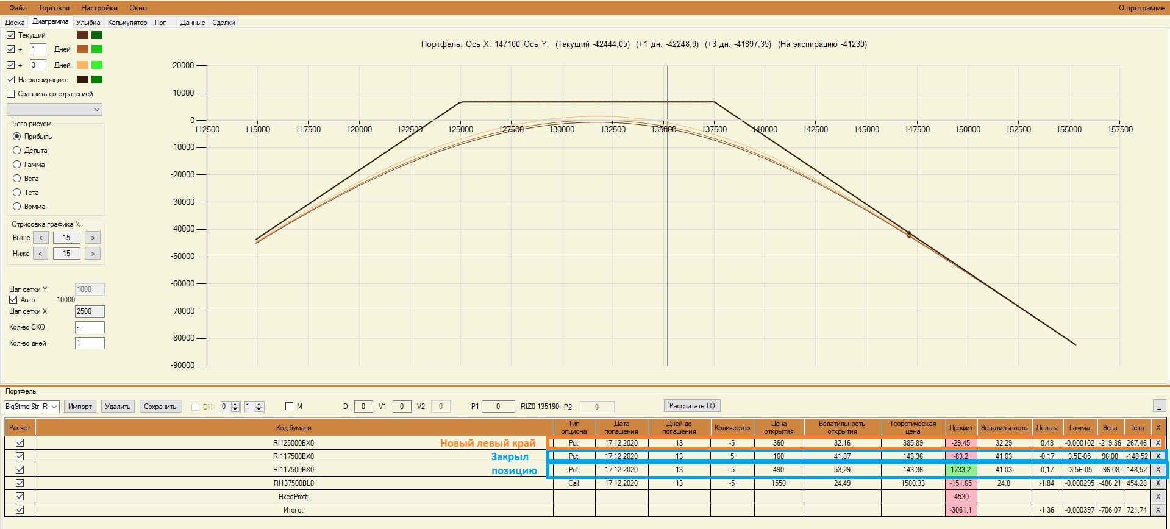Viewport: 1170px width, 529px height.
Task: Uncheck the На экспирацию checkbox
Action: point(11,80)
